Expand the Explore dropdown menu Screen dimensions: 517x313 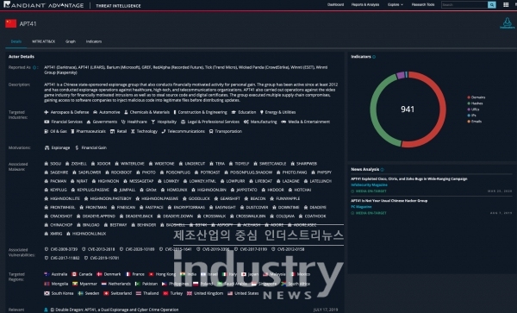(x=395, y=4)
